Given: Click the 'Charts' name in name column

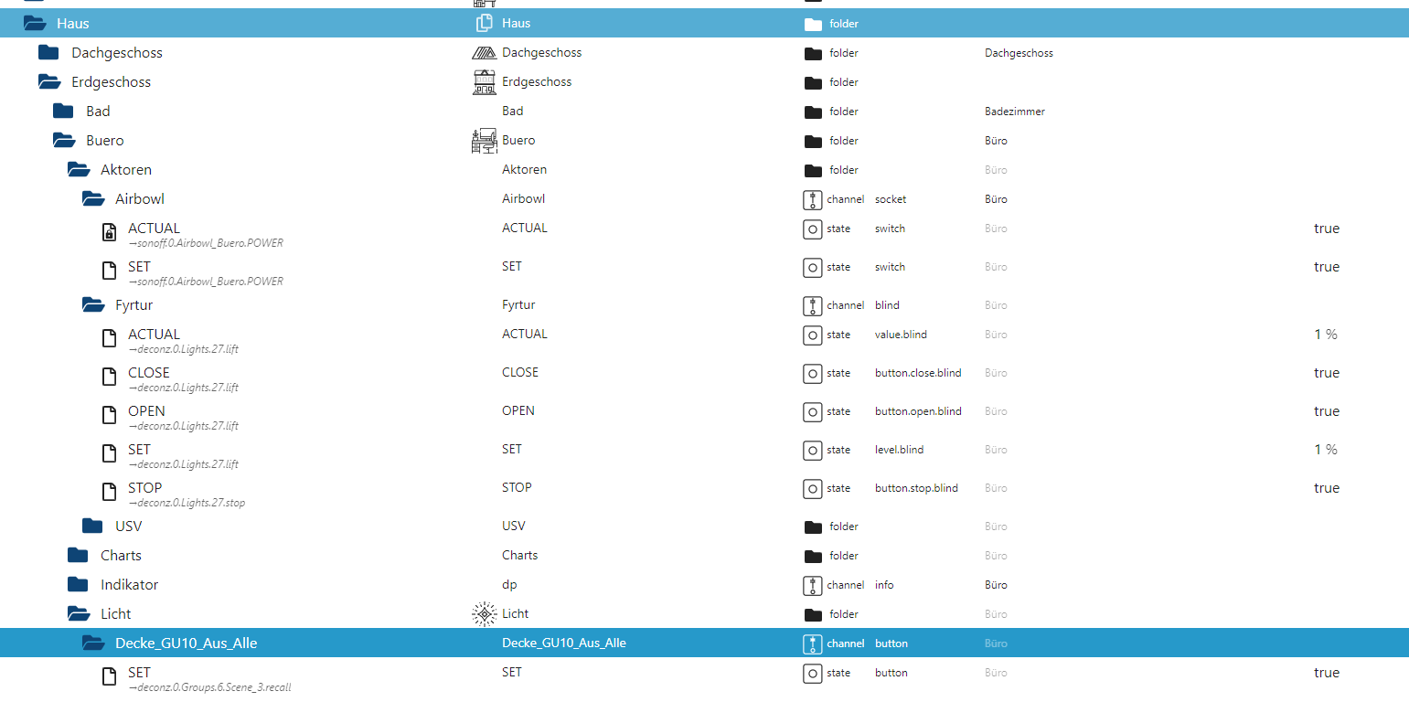Looking at the screenshot, I should (x=520, y=555).
